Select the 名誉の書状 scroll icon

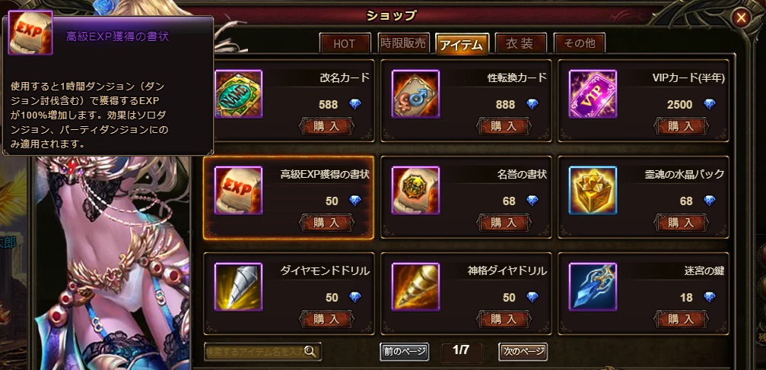click(x=416, y=191)
